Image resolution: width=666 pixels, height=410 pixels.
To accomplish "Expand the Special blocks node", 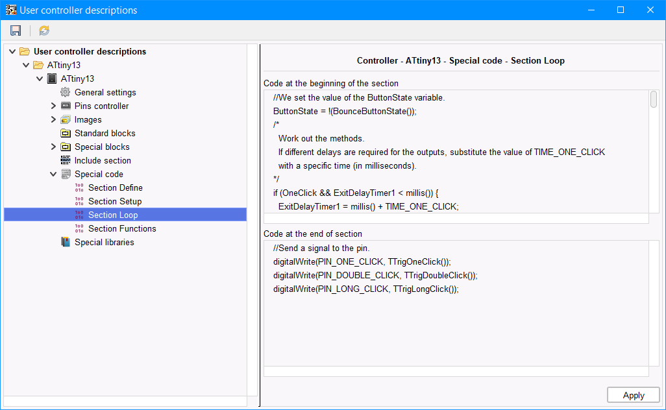I will click(53, 147).
